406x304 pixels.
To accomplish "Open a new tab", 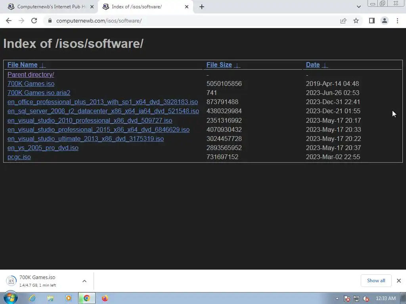I will tap(202, 7).
